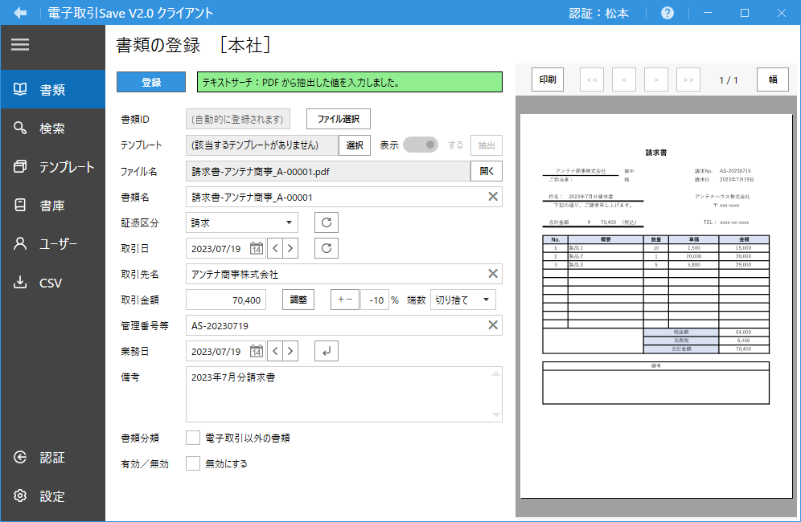Open calendar picker for 業務日

(256, 351)
